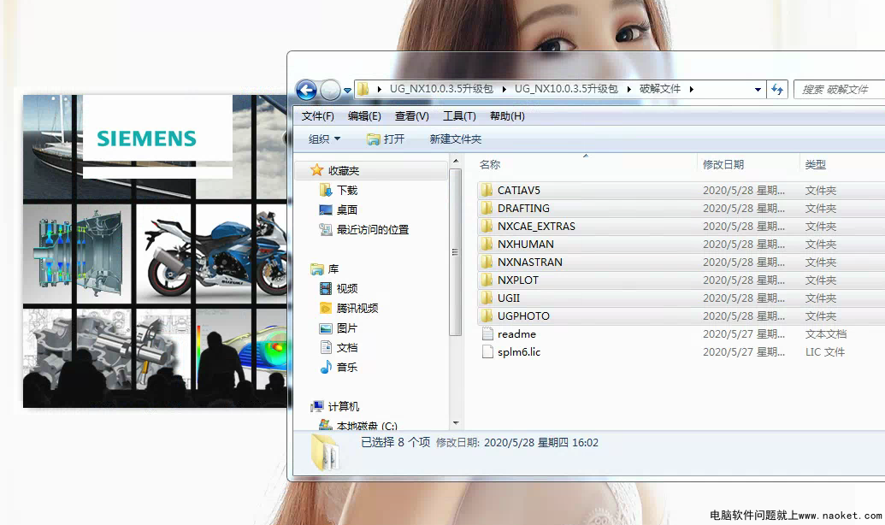Screen dimensions: 885x525
Task: Open 视频 library
Action: click(x=339, y=288)
